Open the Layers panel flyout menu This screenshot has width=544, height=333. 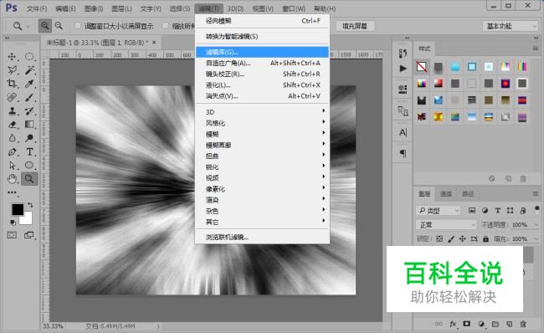[536, 193]
